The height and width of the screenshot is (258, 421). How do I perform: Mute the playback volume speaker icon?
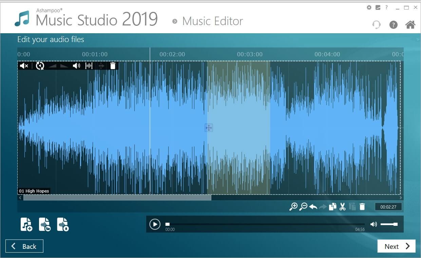(374, 224)
